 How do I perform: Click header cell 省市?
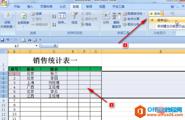tap(31, 69)
